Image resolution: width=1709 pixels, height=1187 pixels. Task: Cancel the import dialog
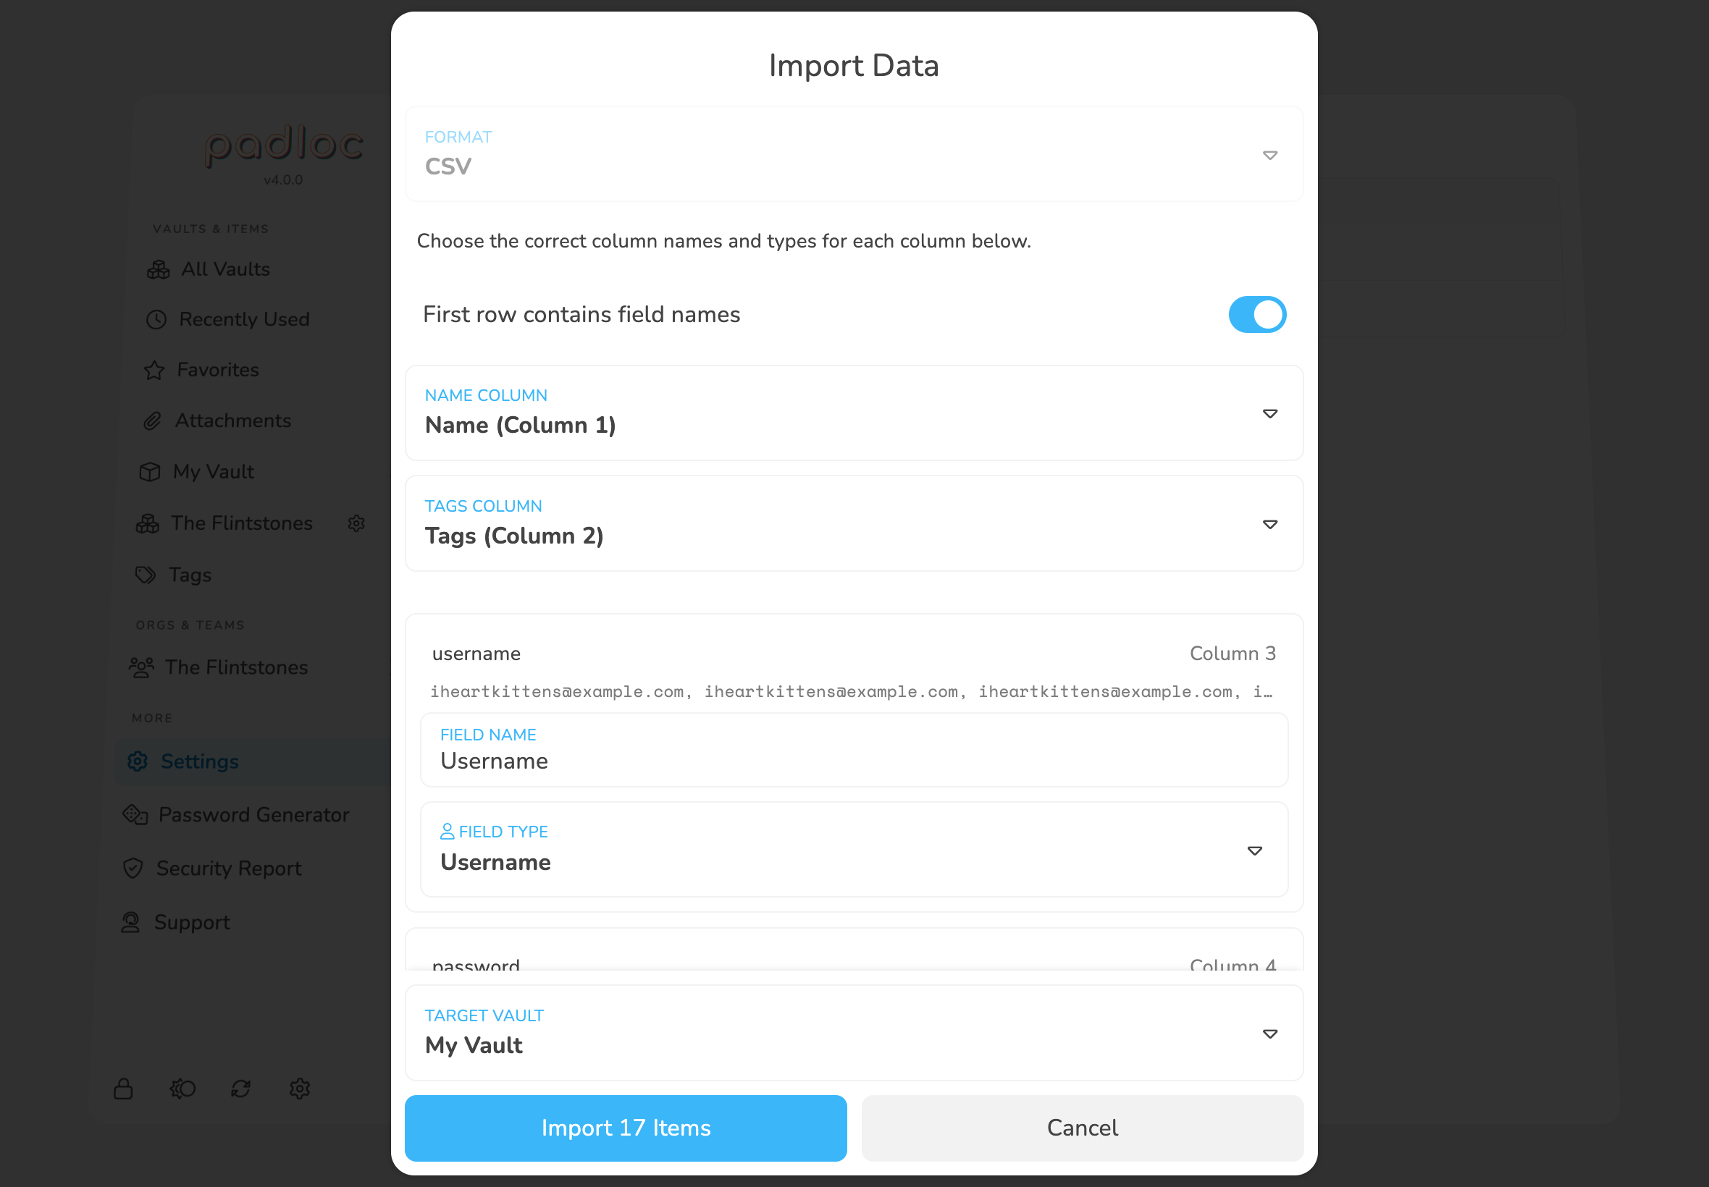(1083, 1128)
